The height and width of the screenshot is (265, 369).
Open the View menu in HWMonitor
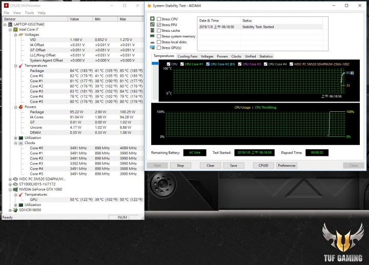click(17, 13)
